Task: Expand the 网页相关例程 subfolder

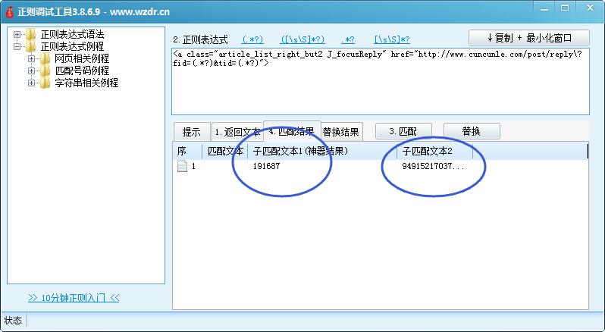Action: click(32, 59)
